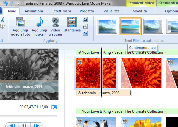Click Aggiungi video e foto
This screenshot has height=127, width=178.
click(x=20, y=27)
